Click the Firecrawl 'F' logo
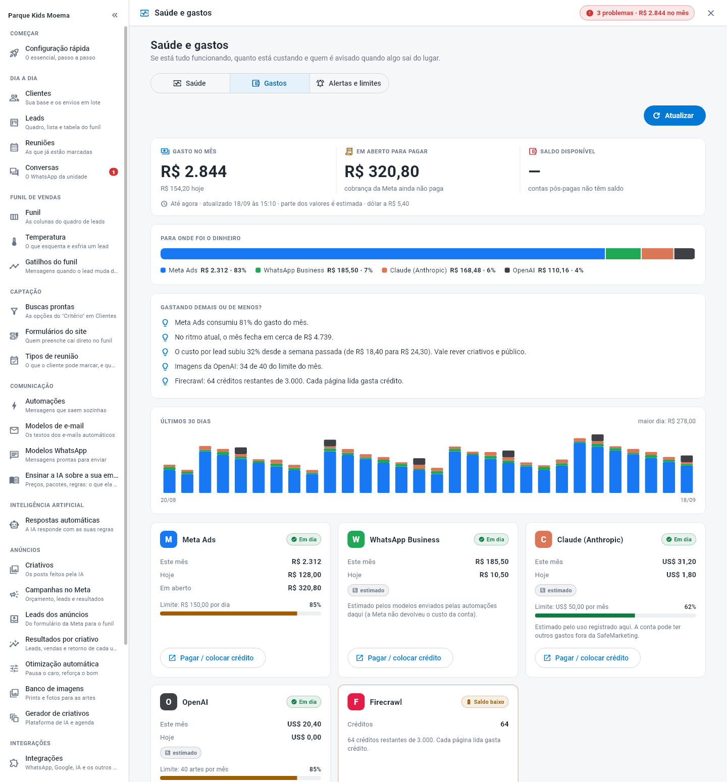This screenshot has height=782, width=727. [356, 702]
